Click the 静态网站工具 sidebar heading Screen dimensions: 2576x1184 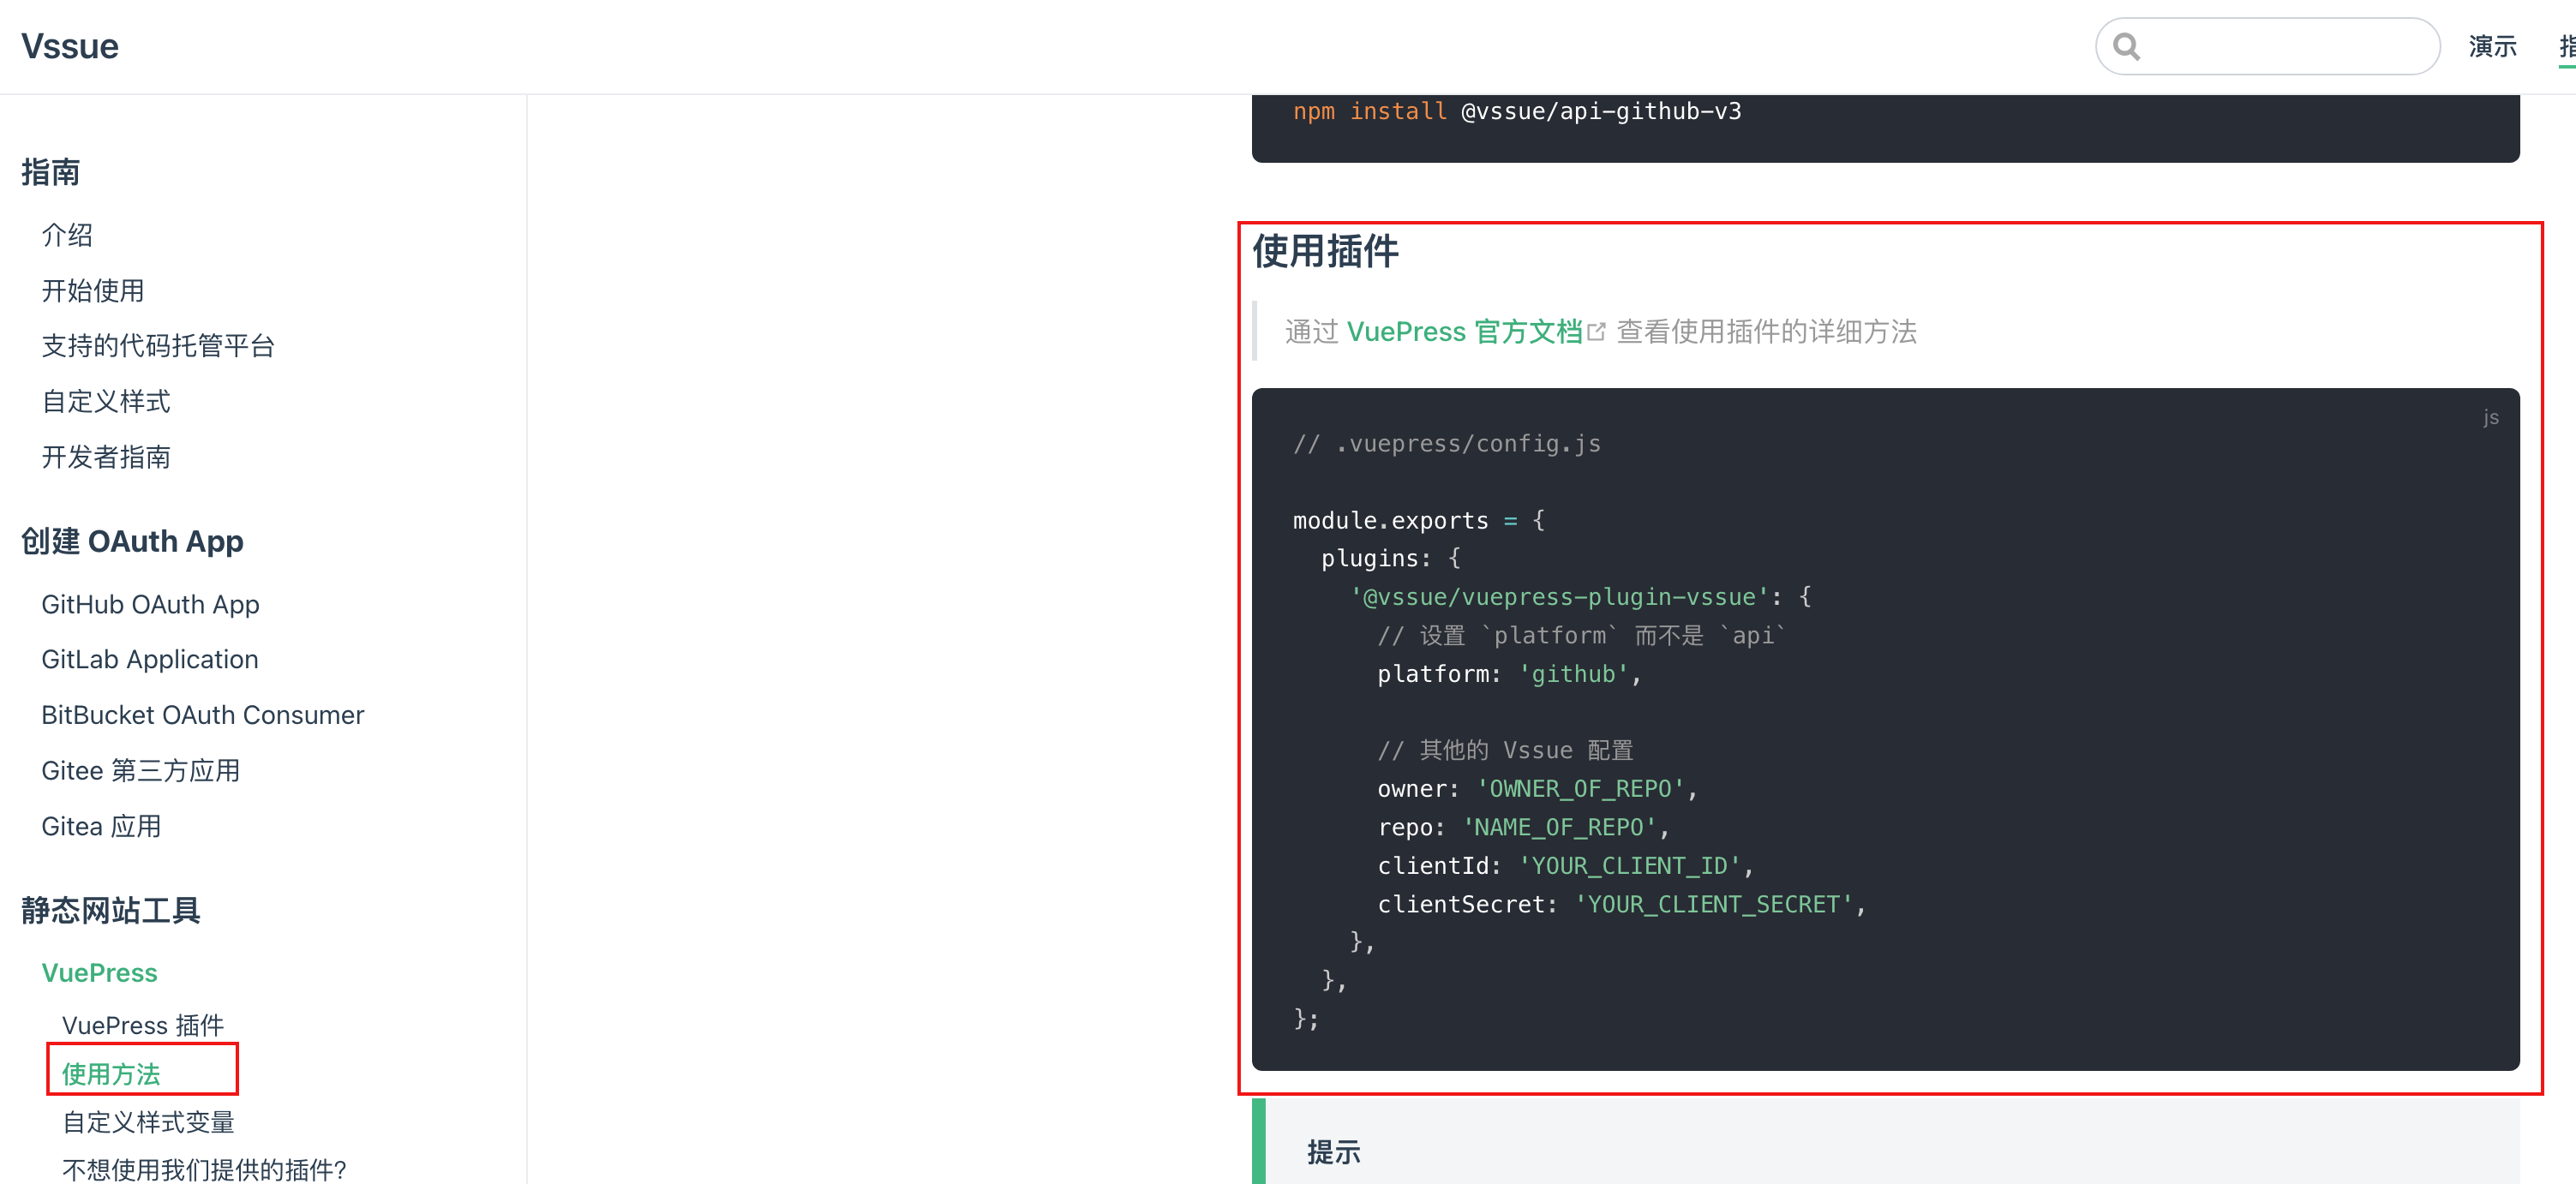tap(111, 910)
